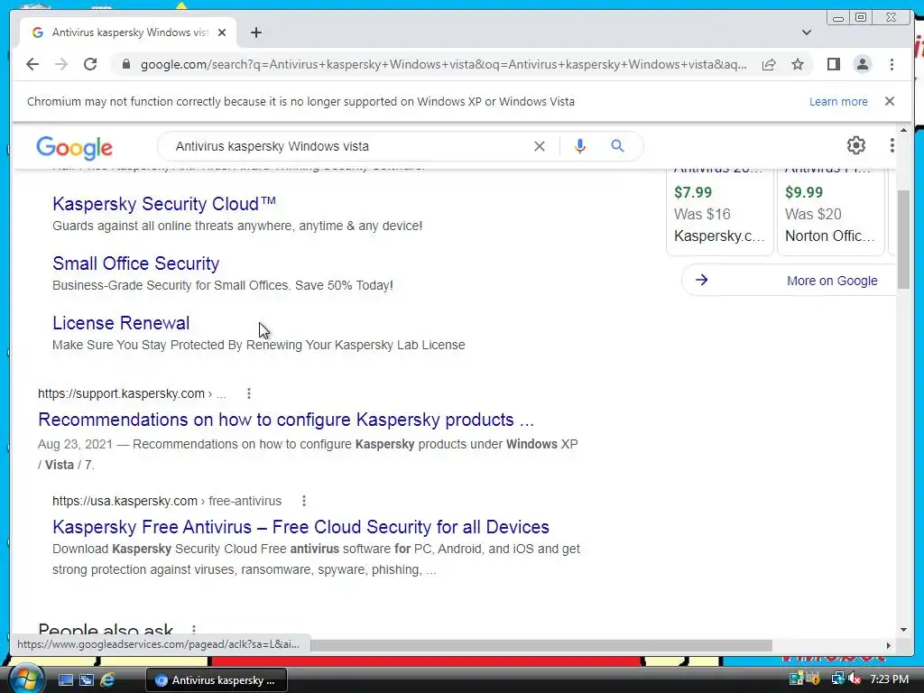Go back to the previous page

[x=32, y=64]
